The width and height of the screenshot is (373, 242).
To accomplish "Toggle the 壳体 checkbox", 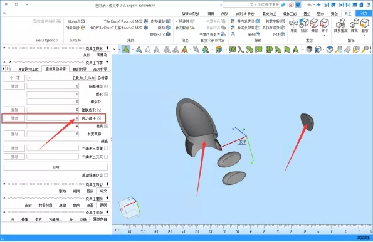I will click(x=106, y=126).
